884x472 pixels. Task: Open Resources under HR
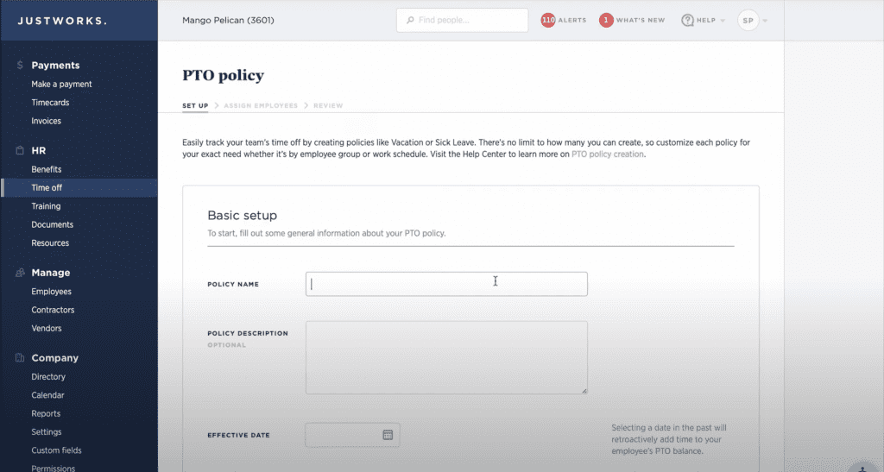[50, 243]
